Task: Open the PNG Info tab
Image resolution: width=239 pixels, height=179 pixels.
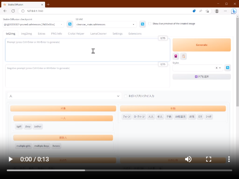Action: coord(57,34)
